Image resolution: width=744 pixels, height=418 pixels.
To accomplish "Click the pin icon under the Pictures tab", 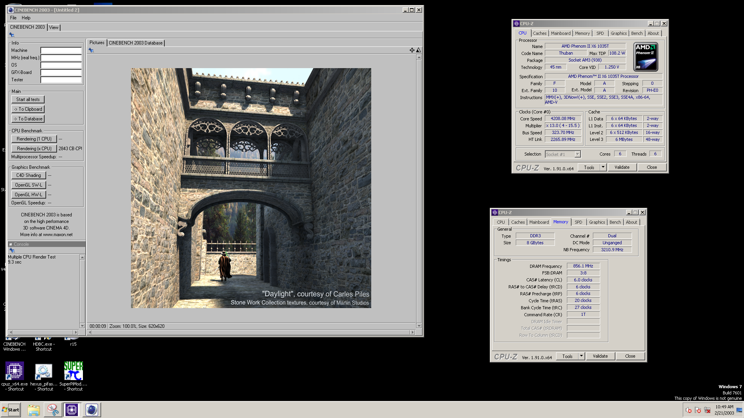I will click(91, 50).
